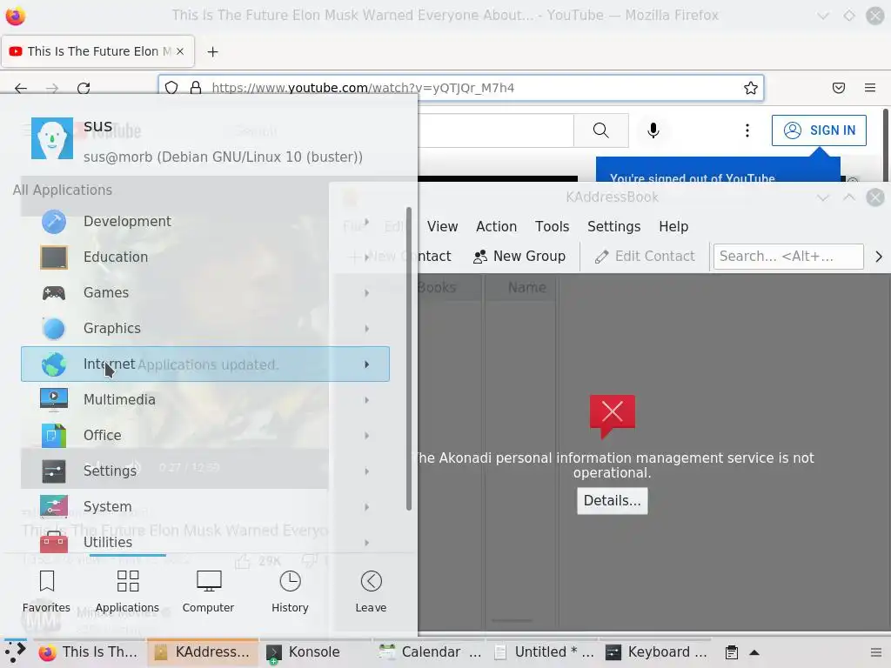Click Edit Contact in KAddressBook toolbar
The height and width of the screenshot is (668, 891).
click(645, 257)
